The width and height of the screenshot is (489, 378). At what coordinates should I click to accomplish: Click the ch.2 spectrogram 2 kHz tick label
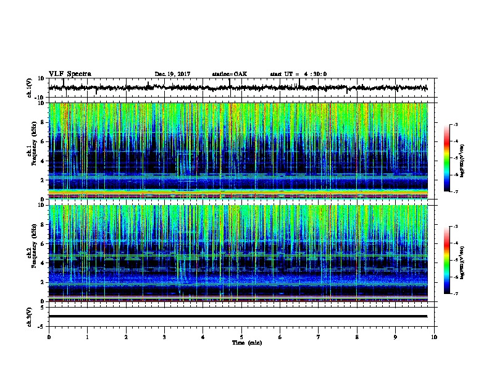pyautogui.click(x=43, y=282)
